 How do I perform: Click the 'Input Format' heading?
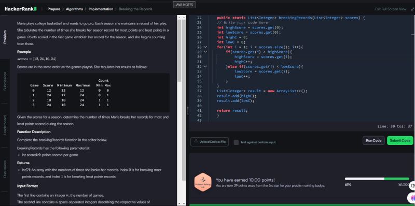[27, 186]
